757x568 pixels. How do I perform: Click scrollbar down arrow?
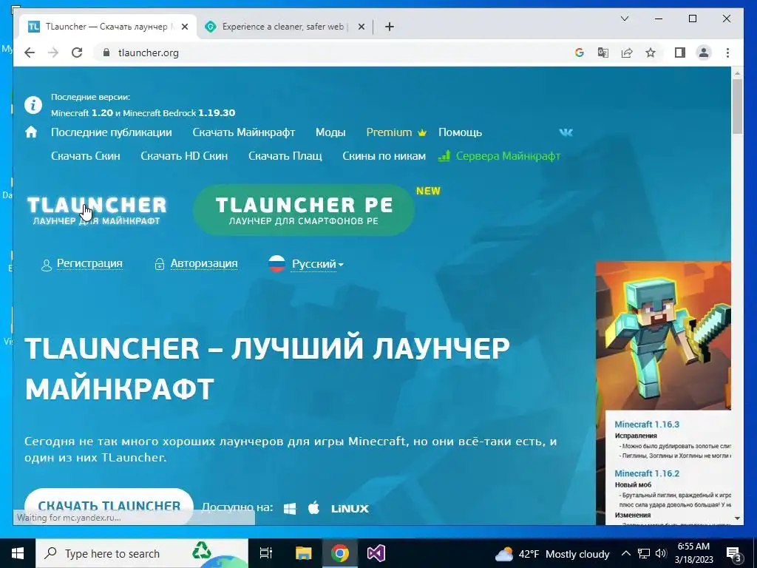click(737, 518)
